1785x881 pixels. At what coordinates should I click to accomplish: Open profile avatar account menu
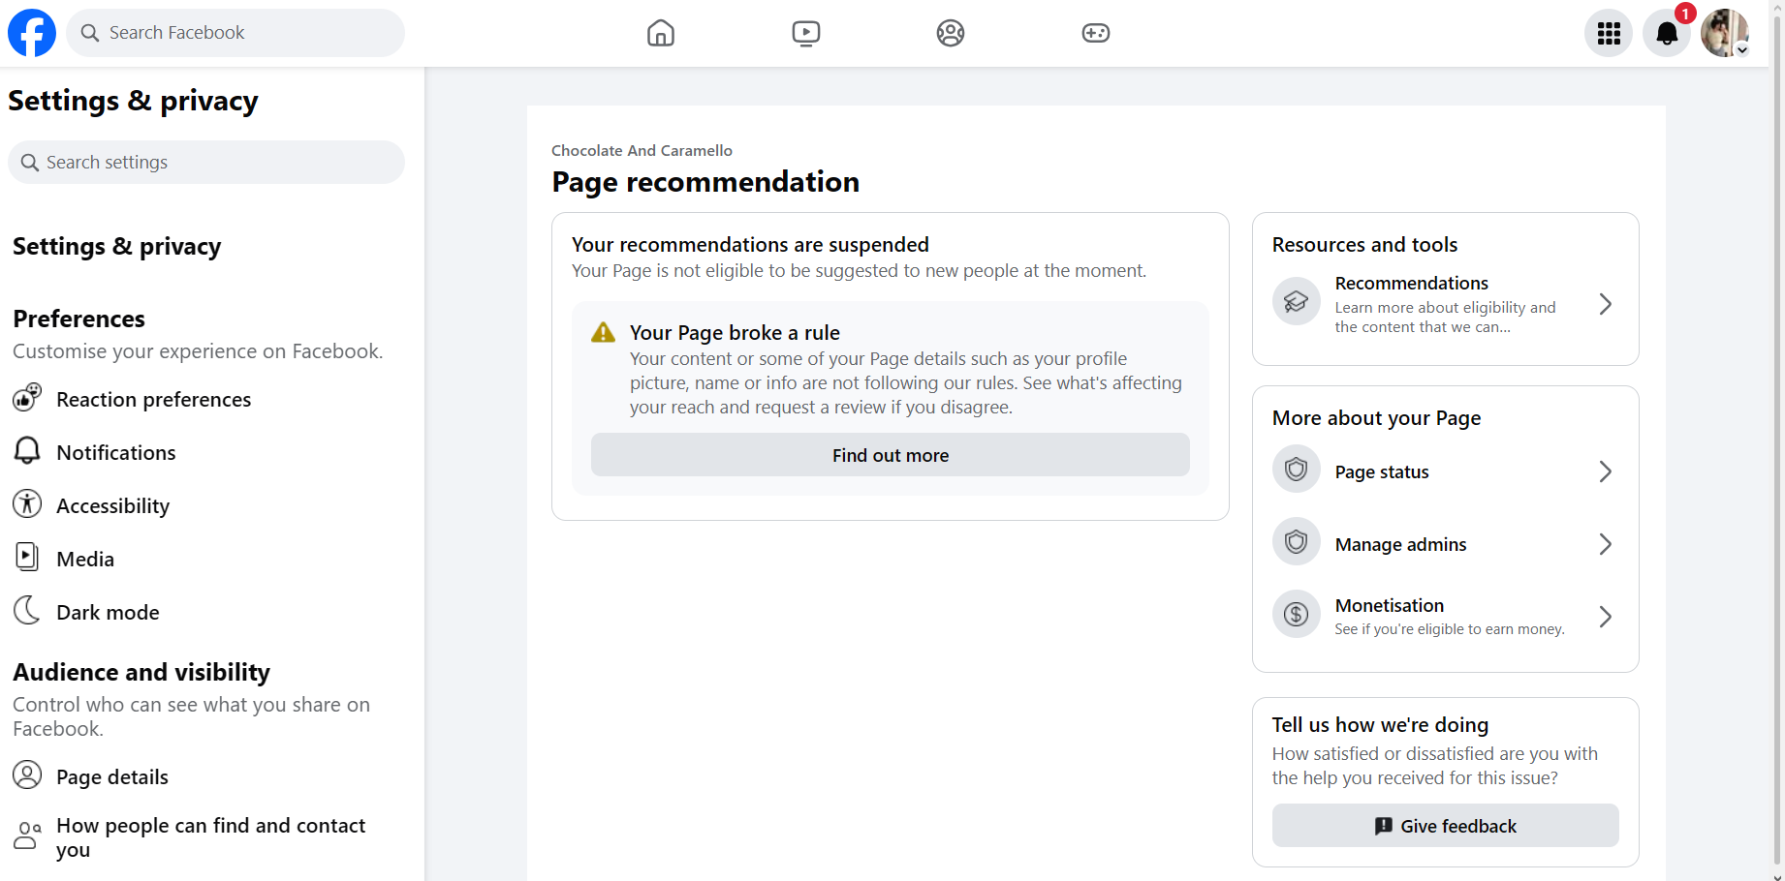1725,33
